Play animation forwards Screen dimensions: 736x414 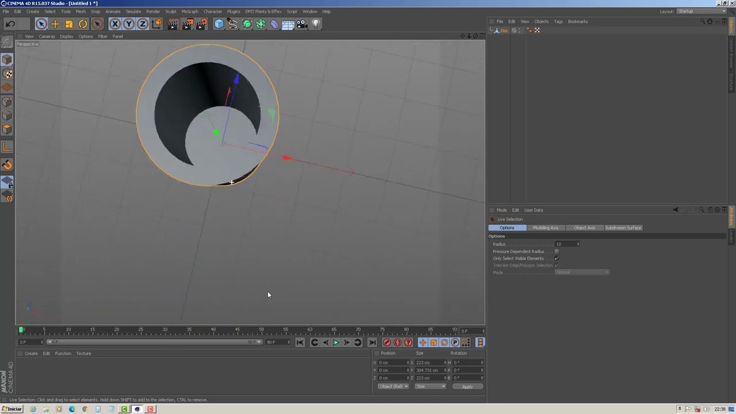click(336, 343)
